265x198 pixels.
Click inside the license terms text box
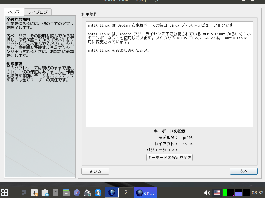point(170,74)
